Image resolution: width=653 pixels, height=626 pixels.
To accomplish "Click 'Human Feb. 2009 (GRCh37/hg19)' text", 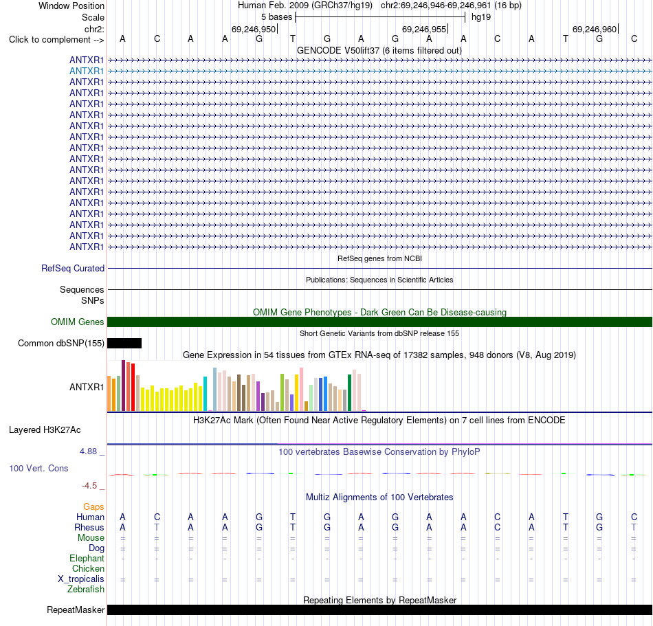I will click(x=305, y=5).
